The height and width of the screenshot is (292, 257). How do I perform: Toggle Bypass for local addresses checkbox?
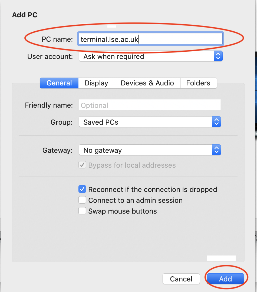click(82, 165)
